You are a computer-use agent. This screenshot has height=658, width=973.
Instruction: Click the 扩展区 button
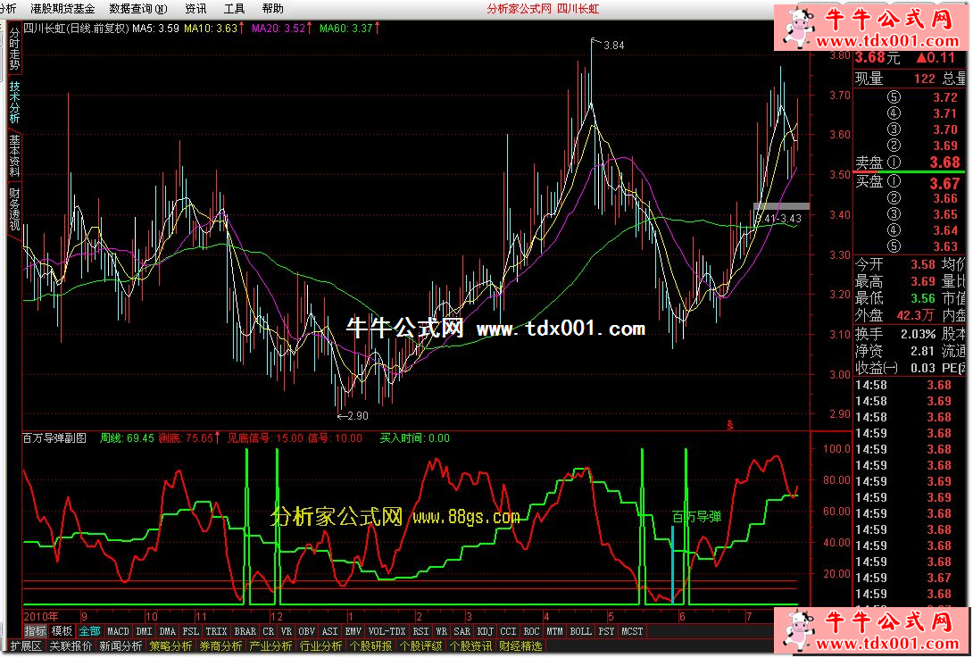click(25, 646)
